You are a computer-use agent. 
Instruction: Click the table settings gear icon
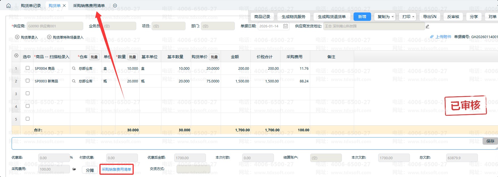pyautogui.click(x=16, y=56)
